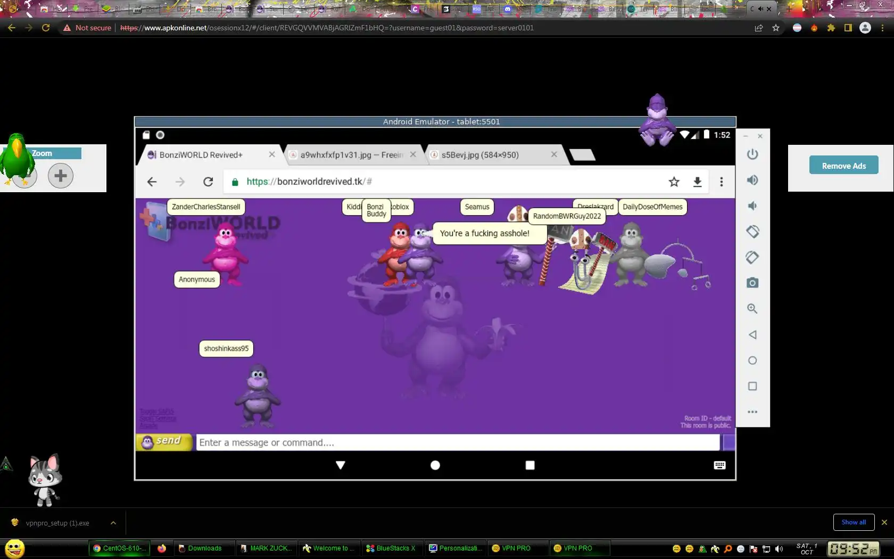Click the Zoom panel plus button
The width and height of the screenshot is (894, 559).
tap(61, 176)
